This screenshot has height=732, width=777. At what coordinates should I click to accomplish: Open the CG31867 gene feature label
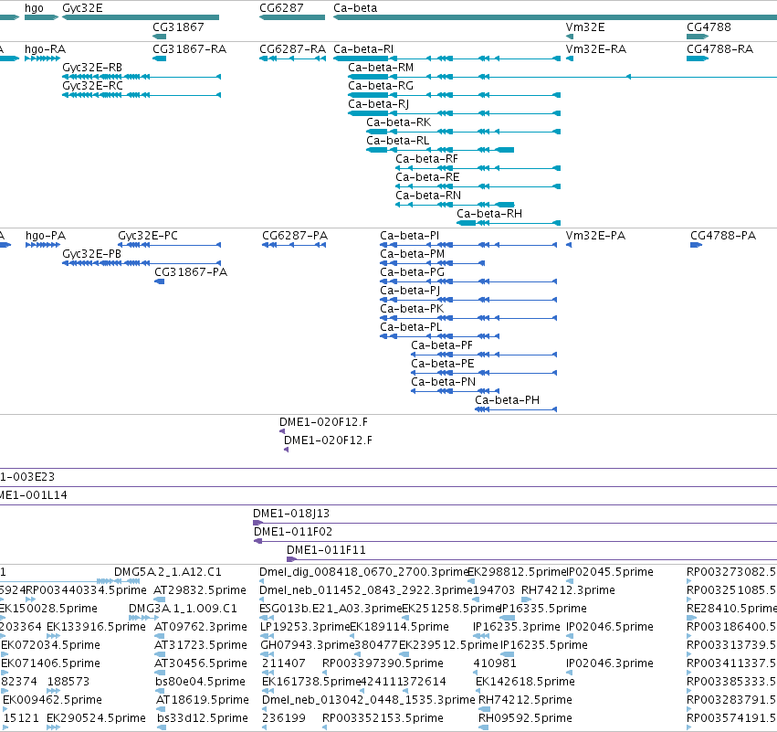(x=178, y=27)
